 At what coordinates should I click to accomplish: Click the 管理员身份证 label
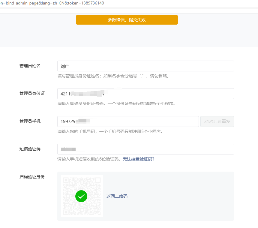(32, 93)
